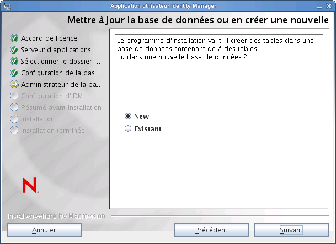Click the installer window icon in title bar
This screenshot has width=336, height=244.
pos(7,7)
